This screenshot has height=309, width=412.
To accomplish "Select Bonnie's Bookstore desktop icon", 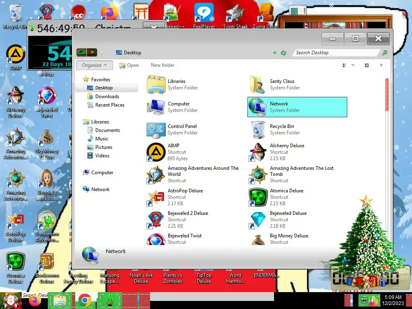I will [47, 185].
